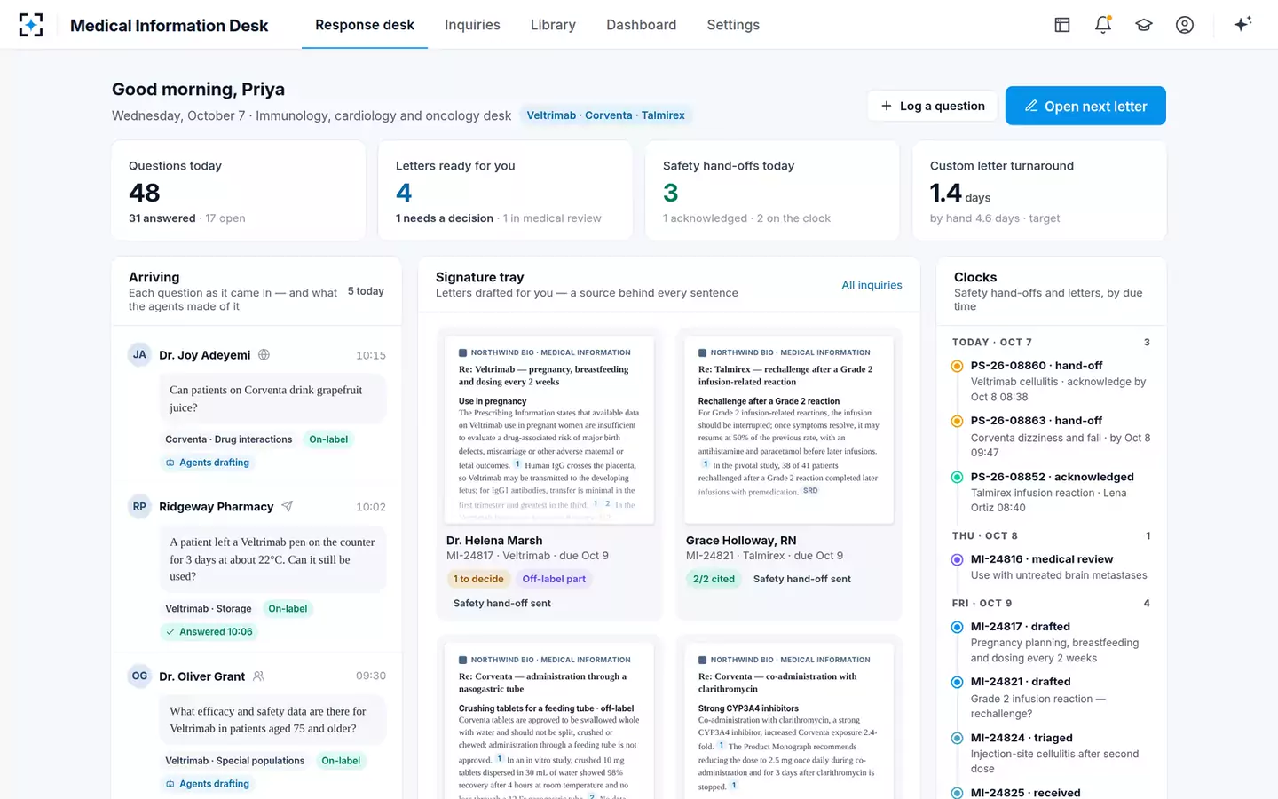The image size is (1278, 799).
Task: Click the status dot for PS-26-08863 hand-off
Action: [957, 421]
